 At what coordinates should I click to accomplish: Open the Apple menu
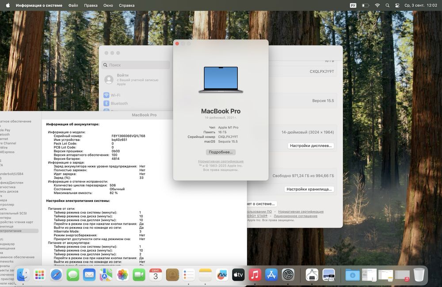pos(8,5)
